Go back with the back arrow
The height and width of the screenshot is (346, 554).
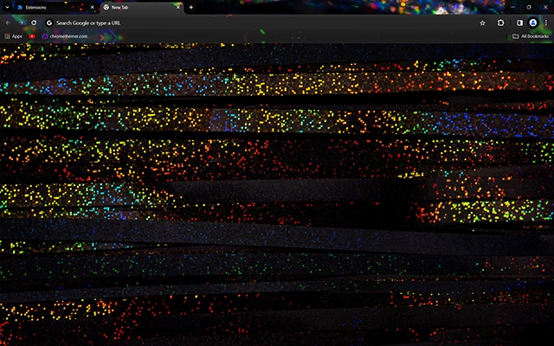(8, 23)
